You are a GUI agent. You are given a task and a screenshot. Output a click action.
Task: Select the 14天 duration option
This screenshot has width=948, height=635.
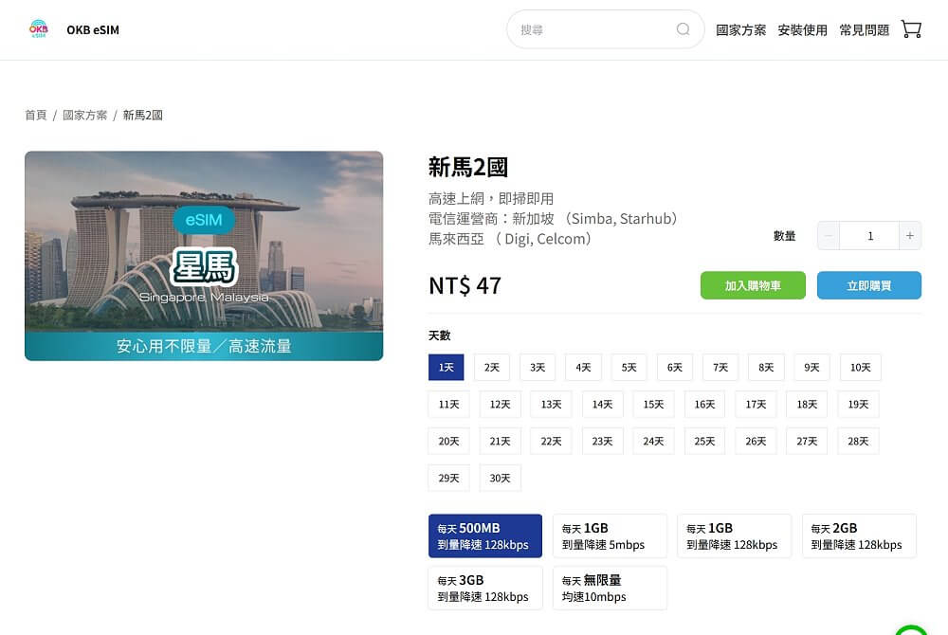point(602,404)
